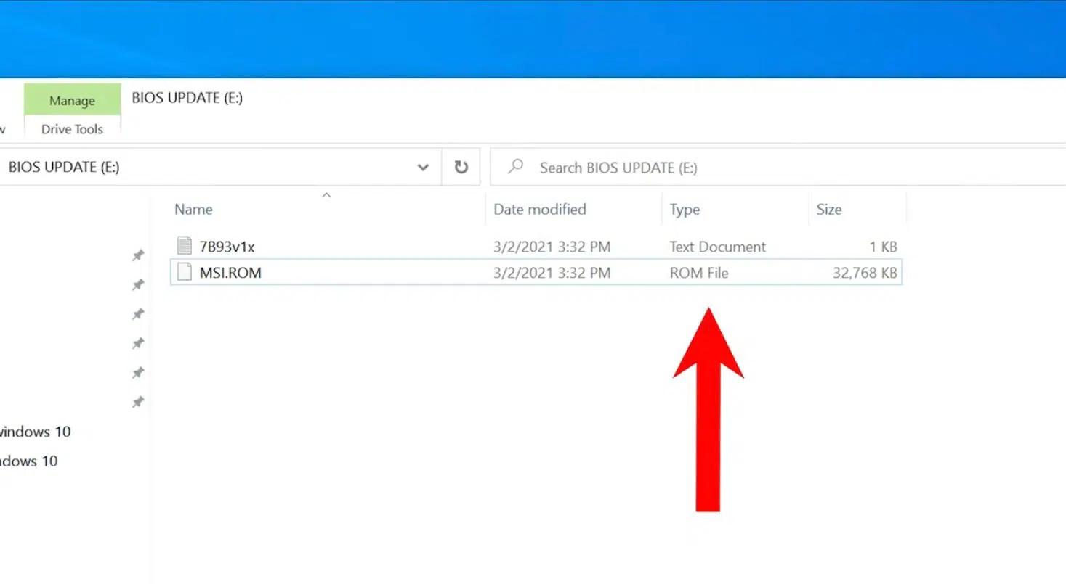The height and width of the screenshot is (584, 1066).
Task: Click the search magnifier icon
Action: [x=516, y=167]
